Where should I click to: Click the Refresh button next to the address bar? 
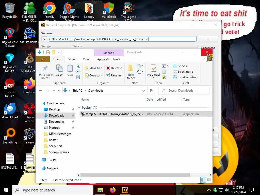pyautogui.click(x=151, y=91)
